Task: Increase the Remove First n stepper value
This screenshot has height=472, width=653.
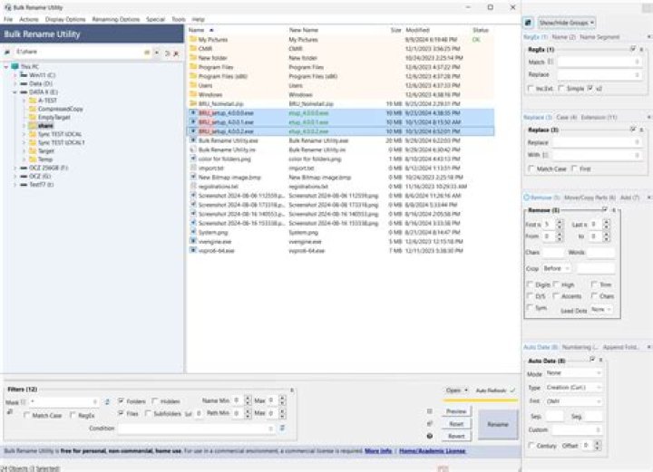Action: 560,222
